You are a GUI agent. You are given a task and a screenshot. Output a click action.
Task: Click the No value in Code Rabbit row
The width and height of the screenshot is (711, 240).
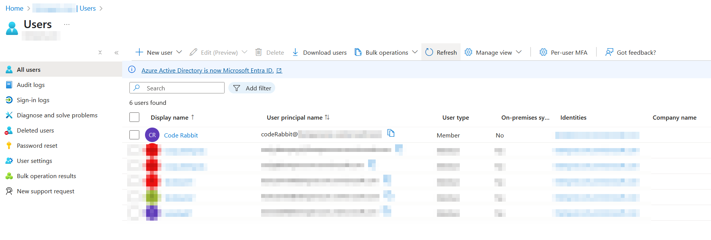click(x=500, y=135)
